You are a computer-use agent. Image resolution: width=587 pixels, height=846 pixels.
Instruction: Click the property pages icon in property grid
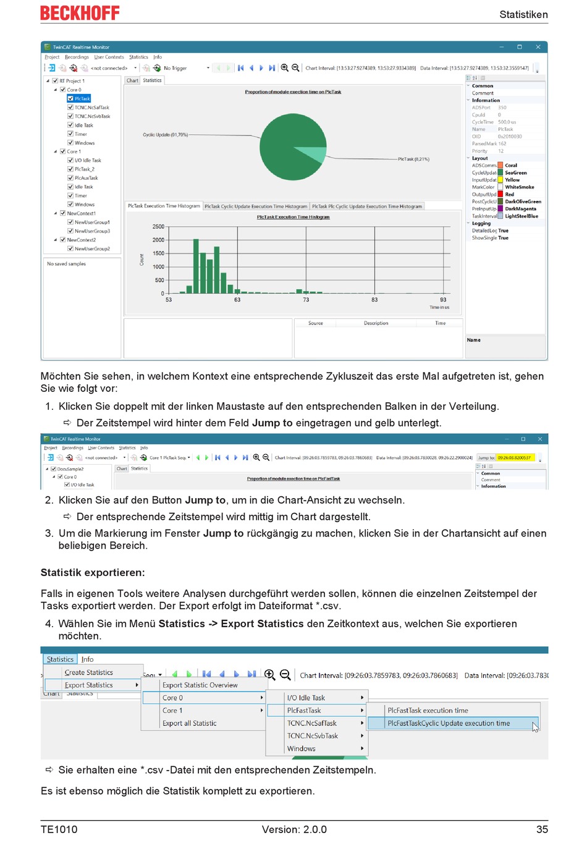tap(483, 78)
